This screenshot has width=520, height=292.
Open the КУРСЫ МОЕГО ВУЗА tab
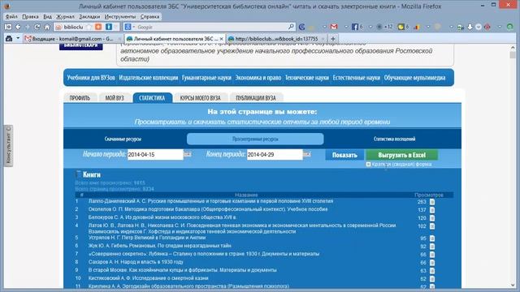click(200, 97)
